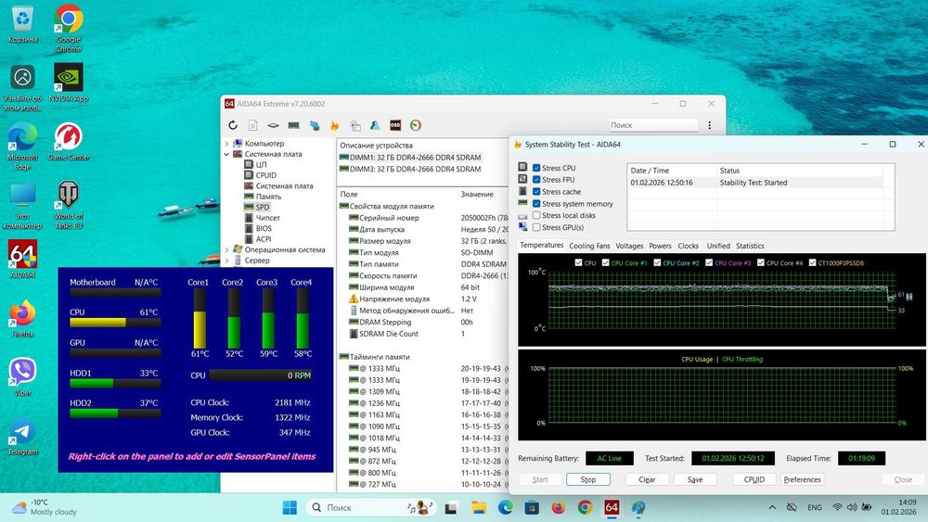Click the memory module icon in AIDA64 toolbar
Image resolution: width=928 pixels, height=522 pixels.
[x=293, y=125]
